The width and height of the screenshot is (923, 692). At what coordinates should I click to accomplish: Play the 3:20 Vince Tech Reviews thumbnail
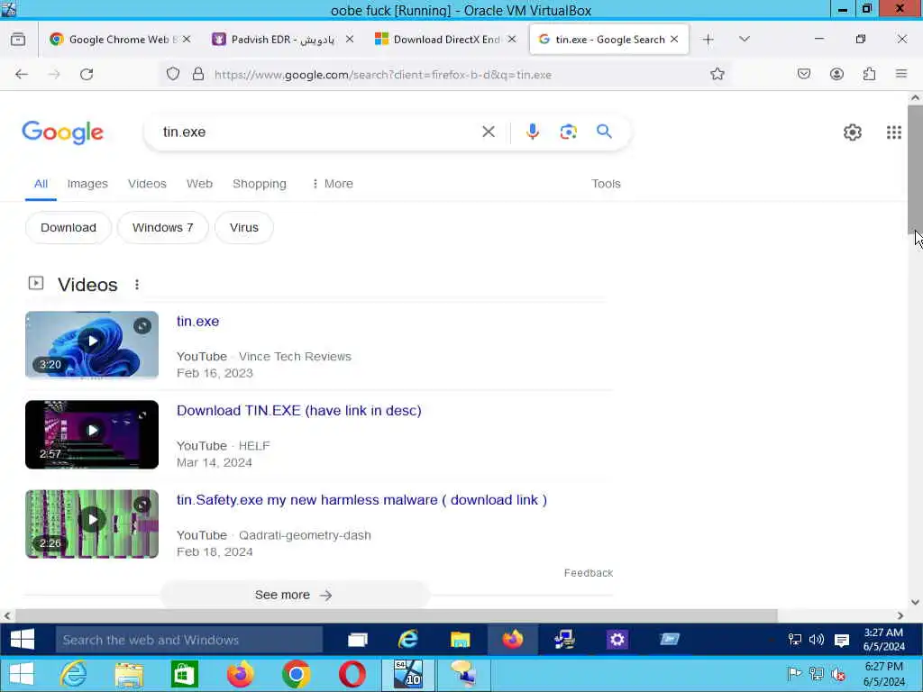(92, 345)
